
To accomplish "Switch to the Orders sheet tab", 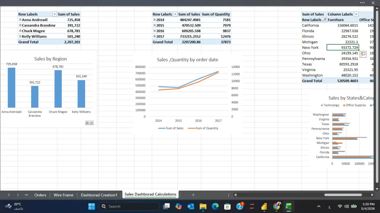I will coord(40,195).
